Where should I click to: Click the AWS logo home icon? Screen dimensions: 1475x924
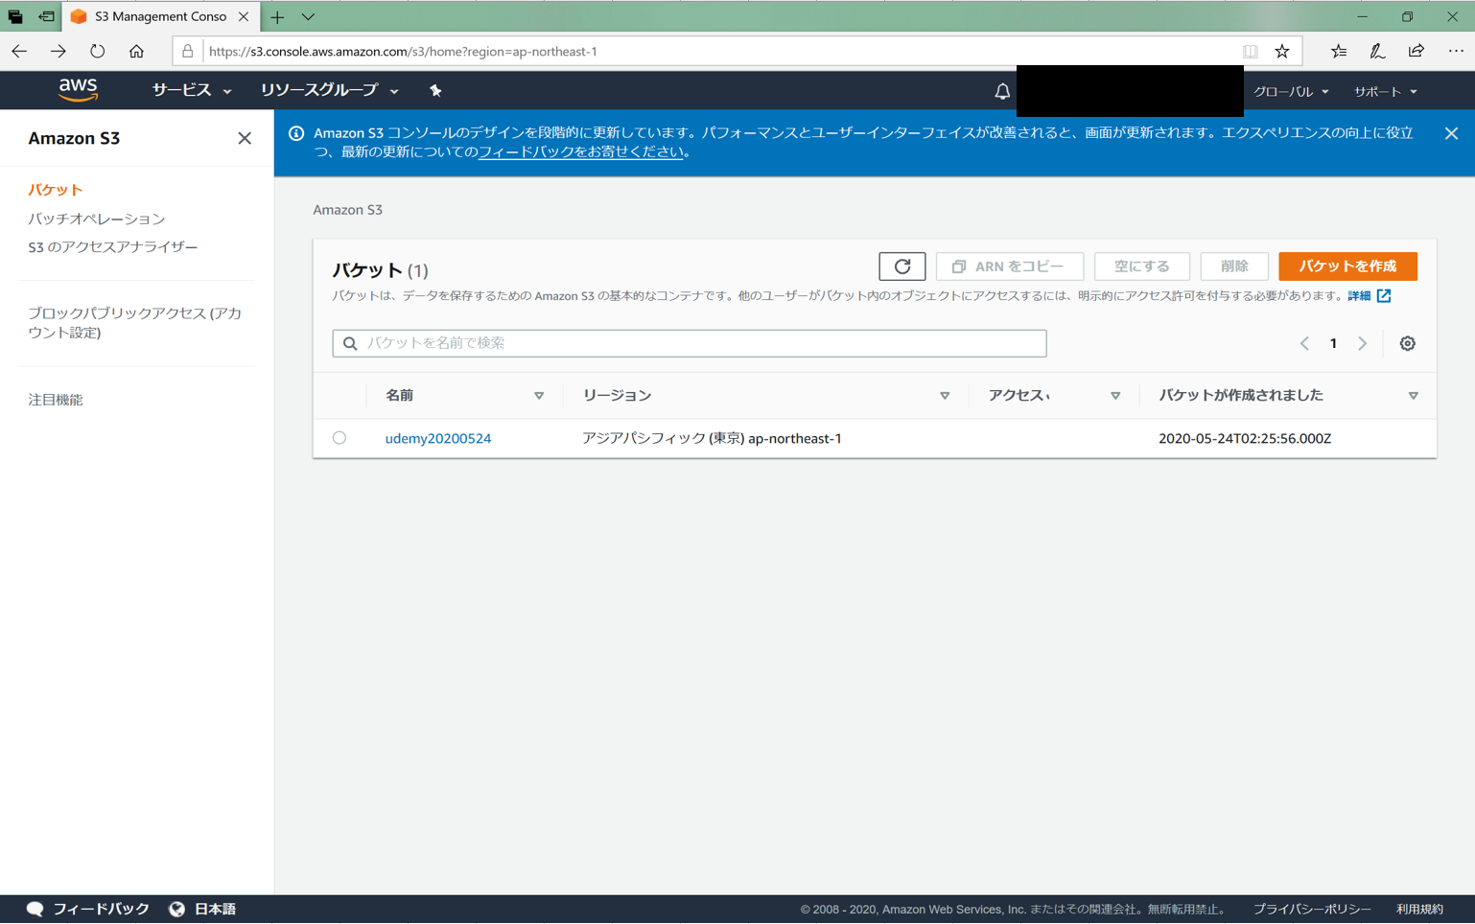click(78, 90)
